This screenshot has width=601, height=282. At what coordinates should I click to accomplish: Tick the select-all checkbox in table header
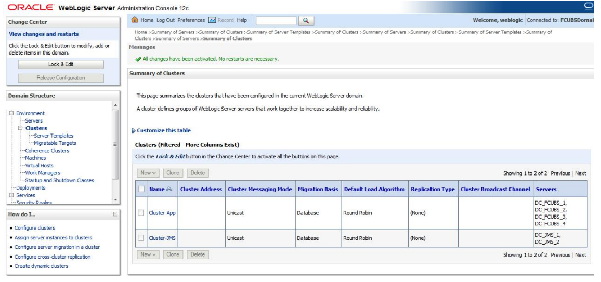[141, 189]
